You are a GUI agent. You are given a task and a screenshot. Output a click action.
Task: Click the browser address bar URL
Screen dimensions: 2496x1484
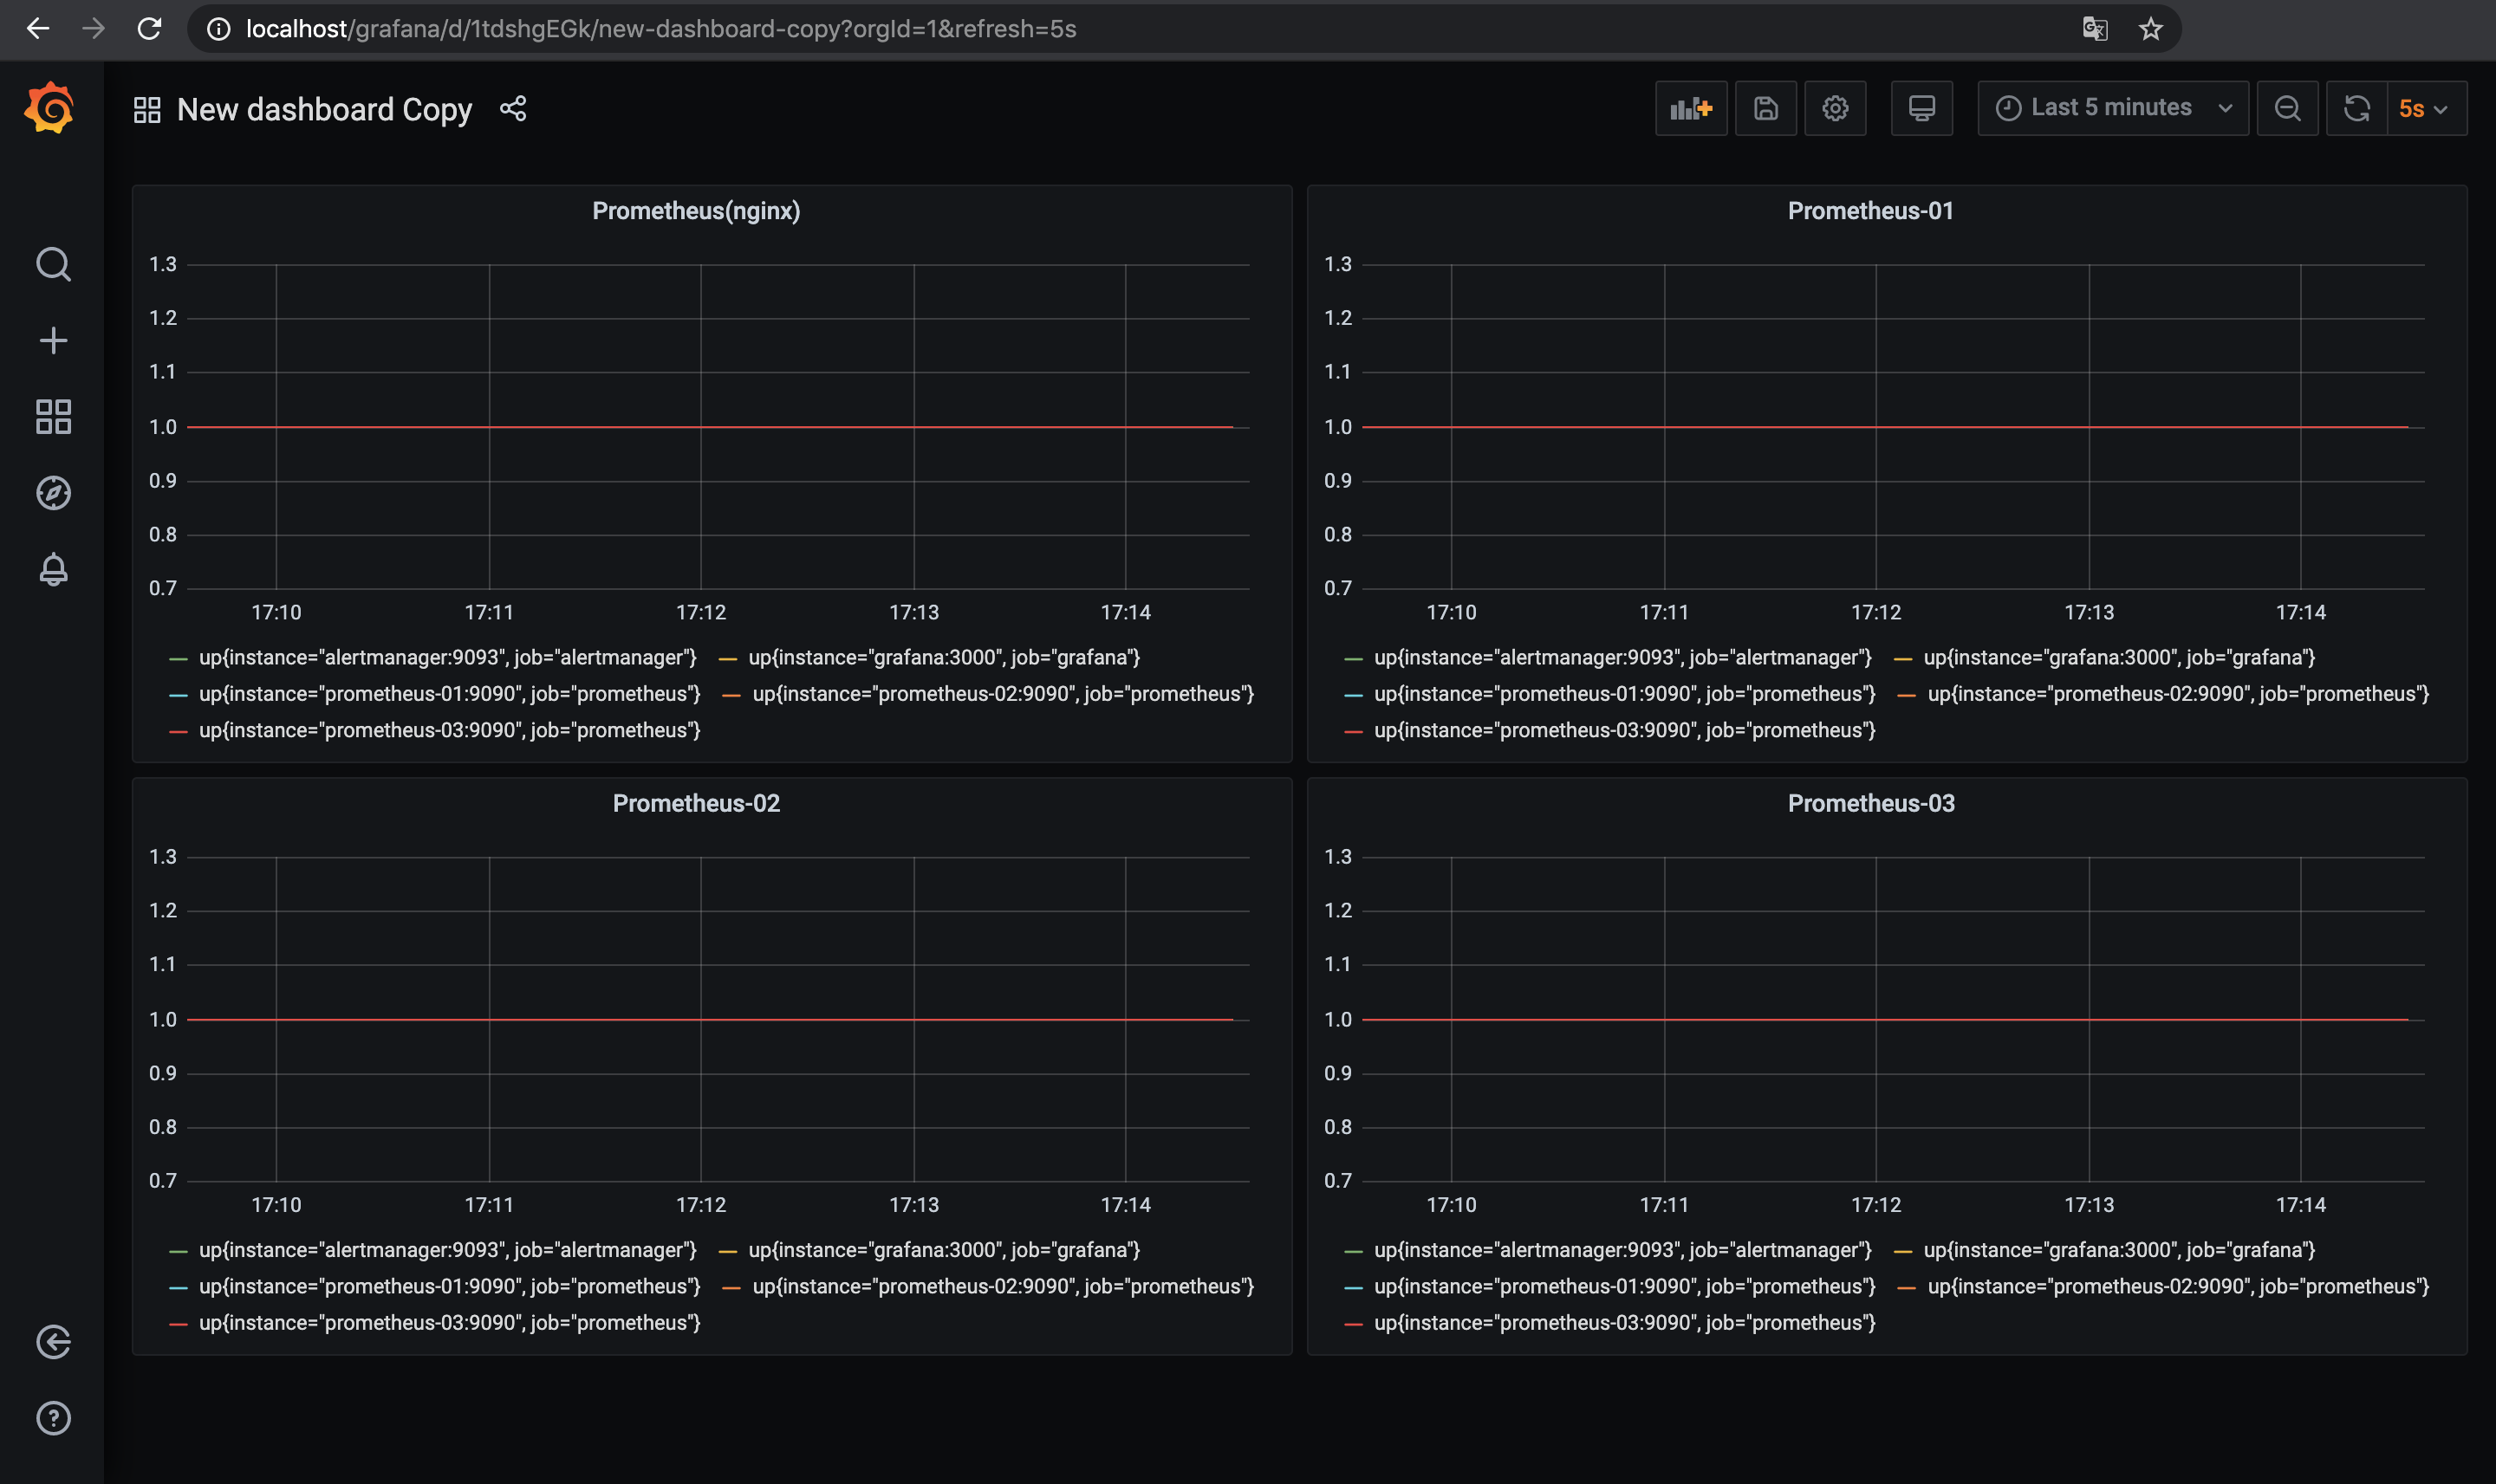(661, 29)
